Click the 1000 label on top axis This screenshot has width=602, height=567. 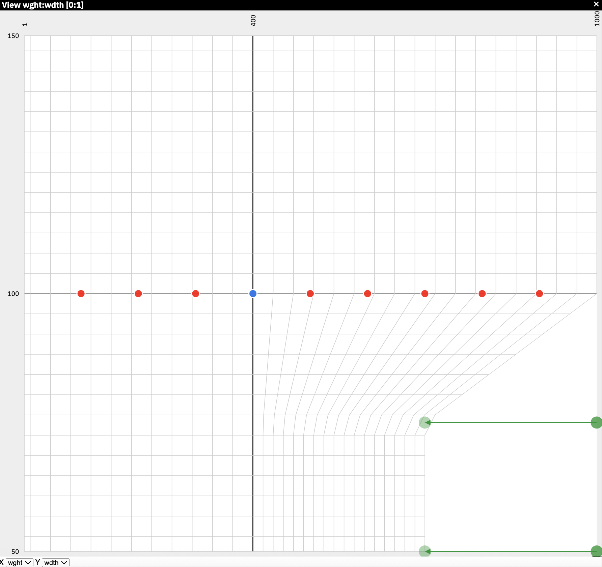click(x=597, y=19)
